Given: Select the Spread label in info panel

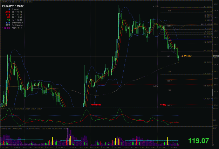Looking at the screenshot, I should click(x=15, y=9).
